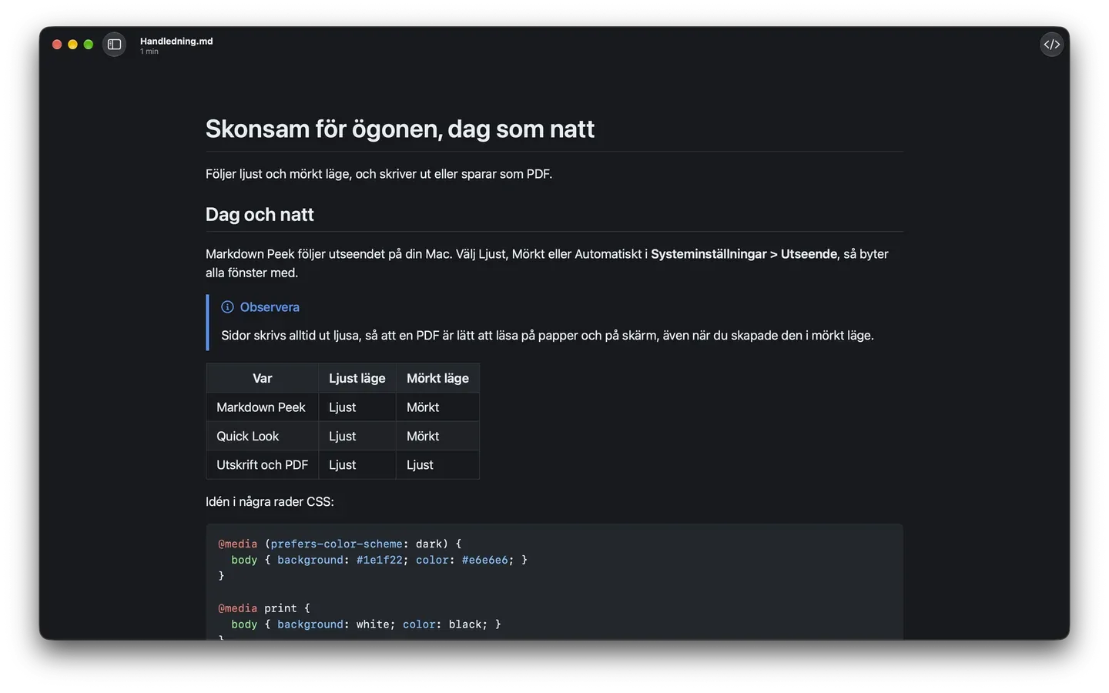Click the yellow minimize window button

click(72, 45)
